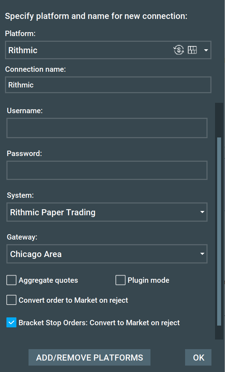
Task: Click the ADD/REMOVE PLATFORMS button
Action: (x=90, y=357)
